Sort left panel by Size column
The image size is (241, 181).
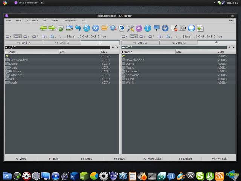110,52
